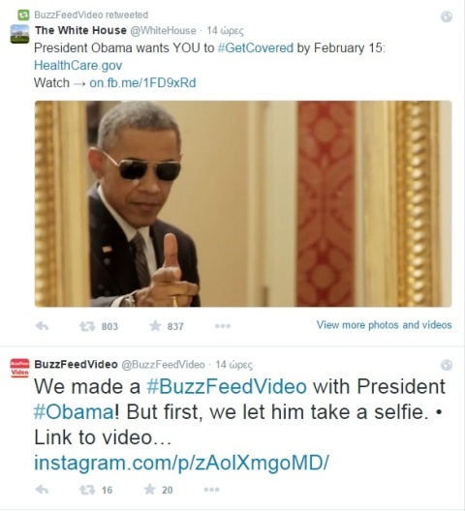The image size is (465, 511).
Task: Click View more photos and videos
Action: 384,325
